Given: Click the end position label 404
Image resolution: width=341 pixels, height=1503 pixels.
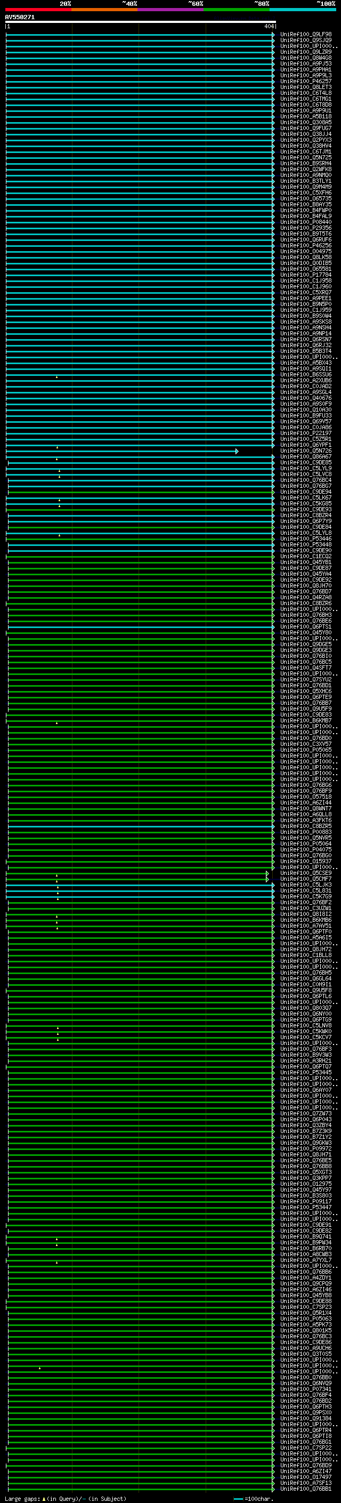Looking at the screenshot, I should point(269,26).
